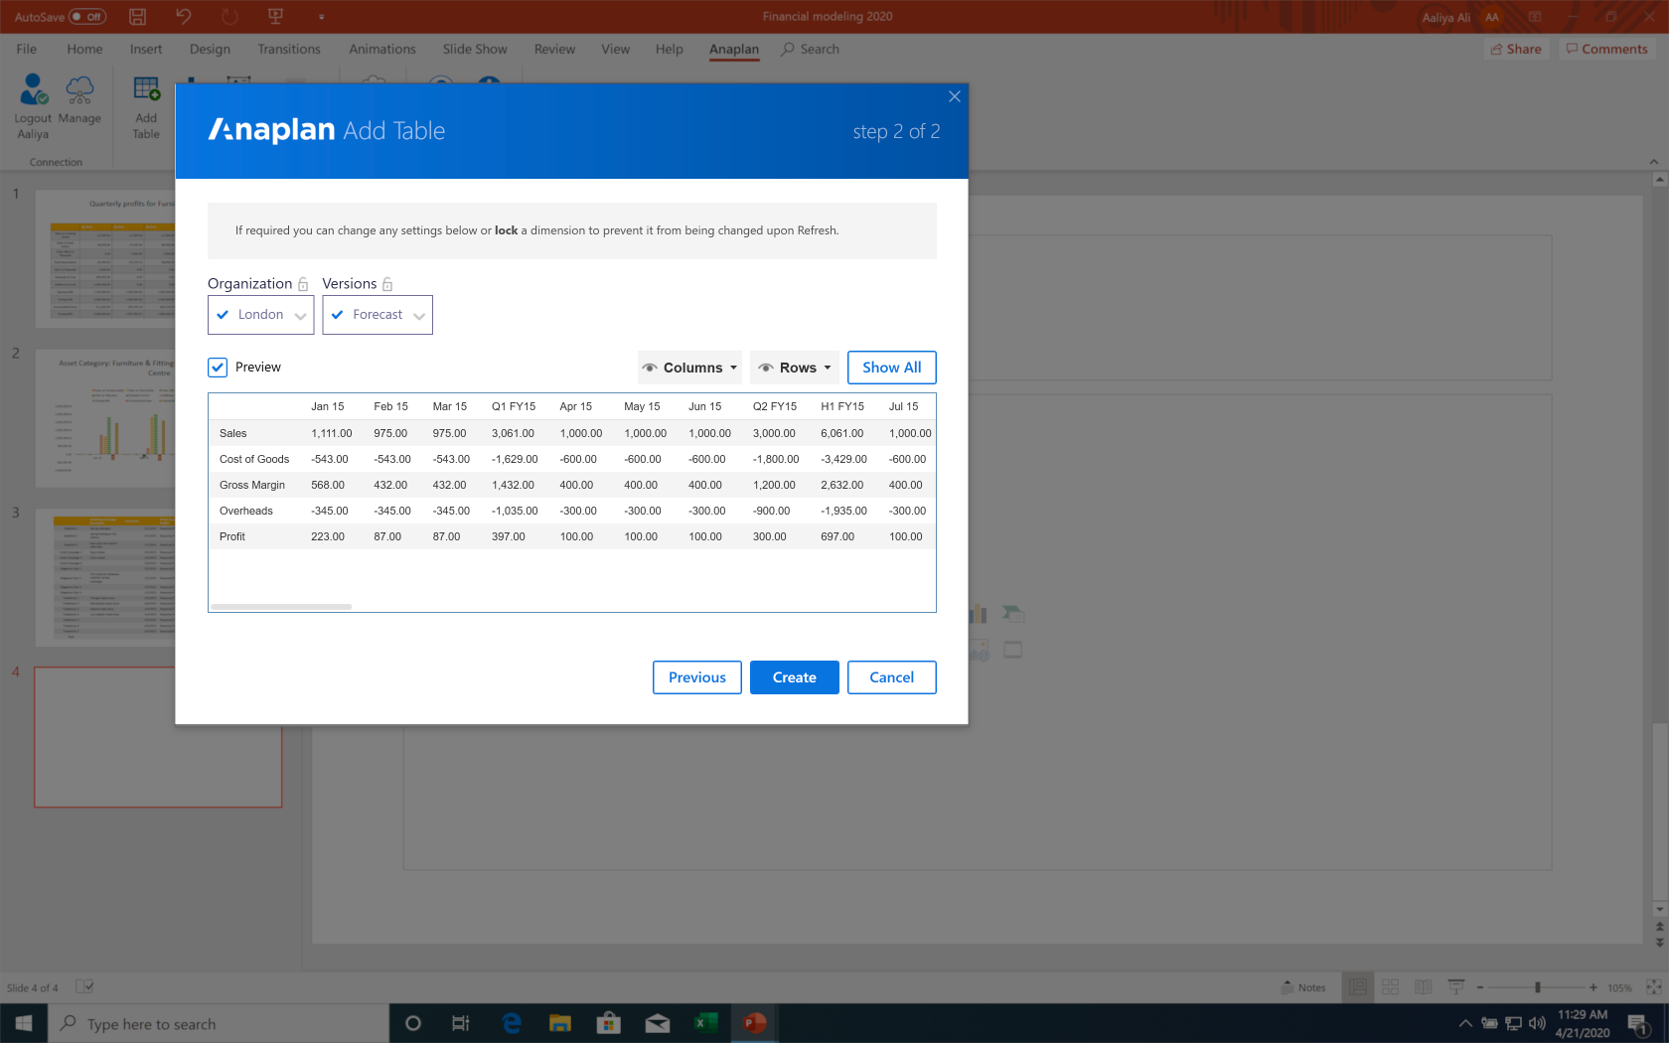1669x1043 pixels.
Task: Open the File menu
Action: pyautogui.click(x=27, y=49)
